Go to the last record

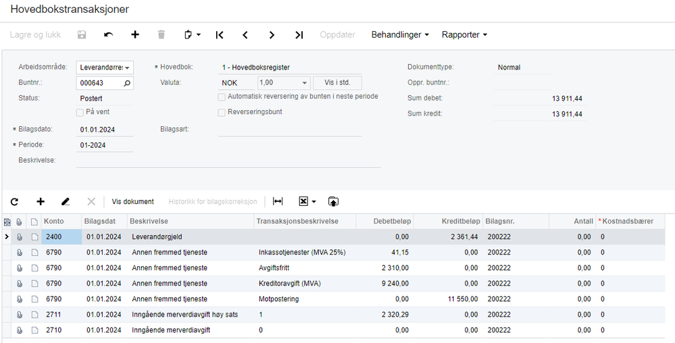299,35
